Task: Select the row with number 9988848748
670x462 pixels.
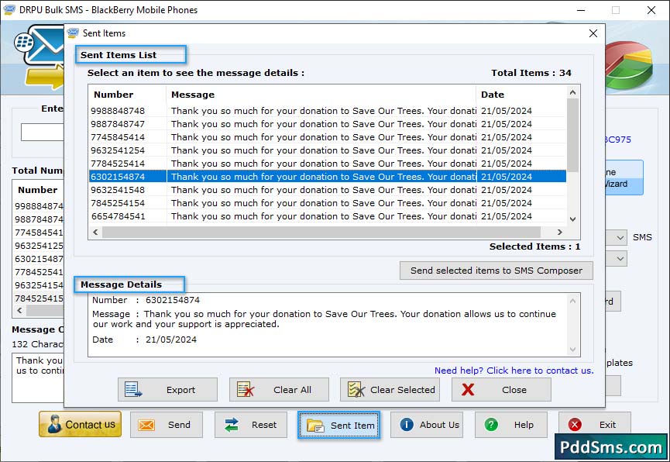Action: click(328, 111)
